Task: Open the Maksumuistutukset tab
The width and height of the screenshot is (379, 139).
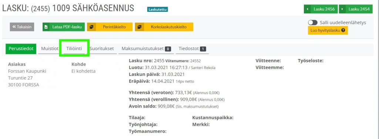Action: click(146, 48)
